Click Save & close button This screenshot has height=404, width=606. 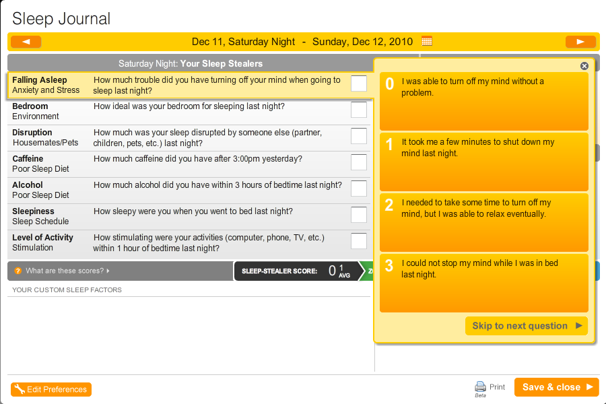click(x=557, y=387)
